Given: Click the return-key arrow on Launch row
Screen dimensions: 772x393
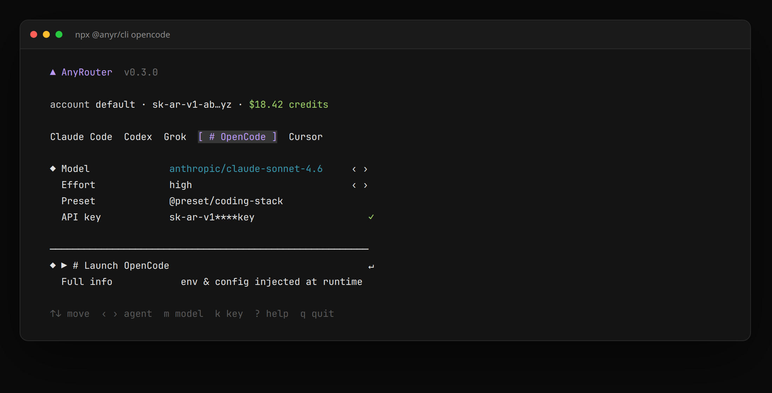Looking at the screenshot, I should tap(371, 267).
